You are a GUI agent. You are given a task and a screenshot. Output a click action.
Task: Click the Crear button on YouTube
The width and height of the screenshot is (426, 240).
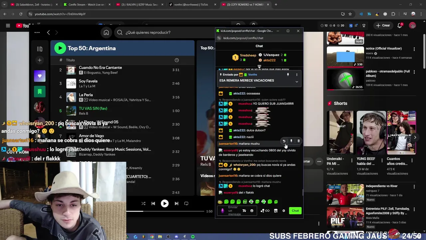click(383, 25)
